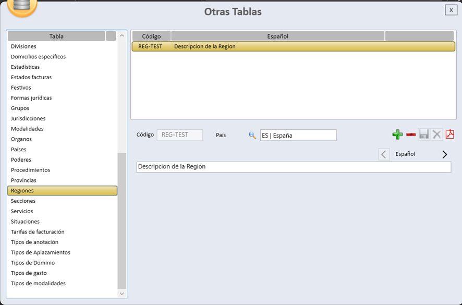Select the REG-TEST row in grid
The width and height of the screenshot is (462, 305).
click(293, 46)
